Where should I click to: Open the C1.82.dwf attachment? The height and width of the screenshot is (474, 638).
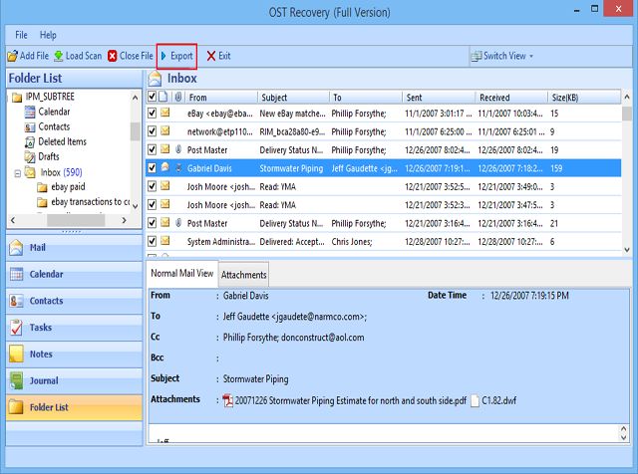[493, 401]
